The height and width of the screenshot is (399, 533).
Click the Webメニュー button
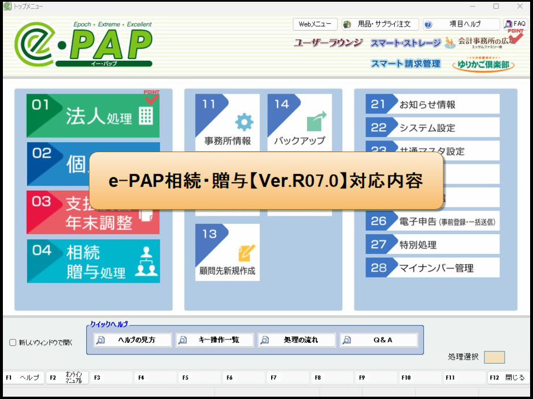(315, 24)
